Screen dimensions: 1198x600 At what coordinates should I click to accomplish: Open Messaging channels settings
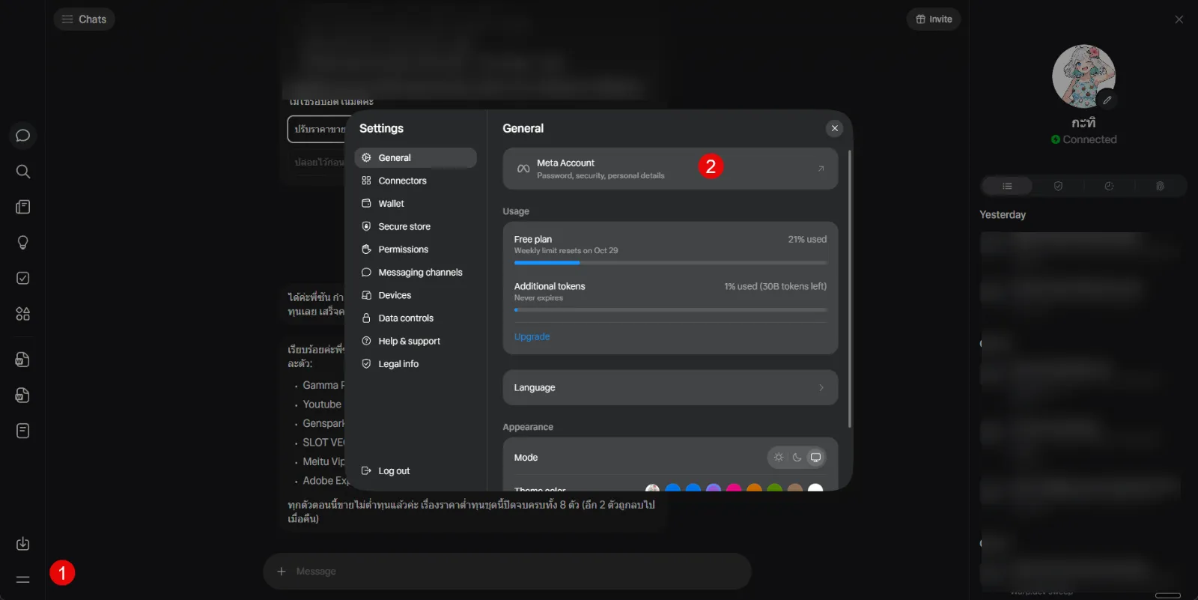click(x=416, y=273)
